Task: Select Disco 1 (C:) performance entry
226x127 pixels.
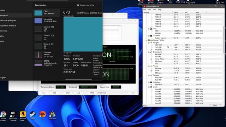Action: [47, 37]
